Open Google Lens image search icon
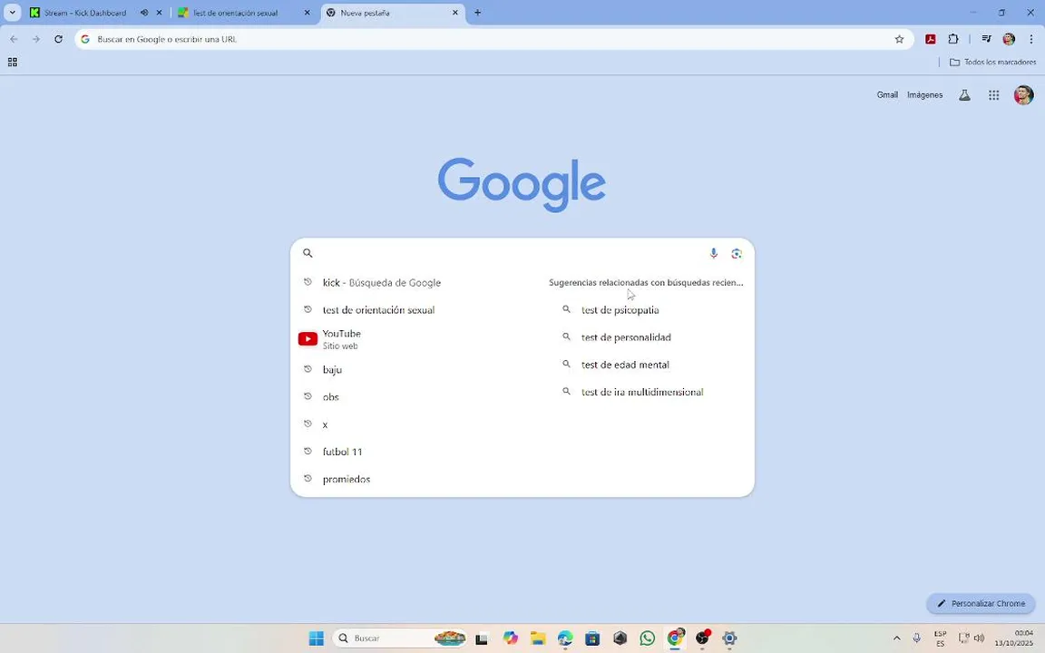1045x653 pixels. click(737, 253)
